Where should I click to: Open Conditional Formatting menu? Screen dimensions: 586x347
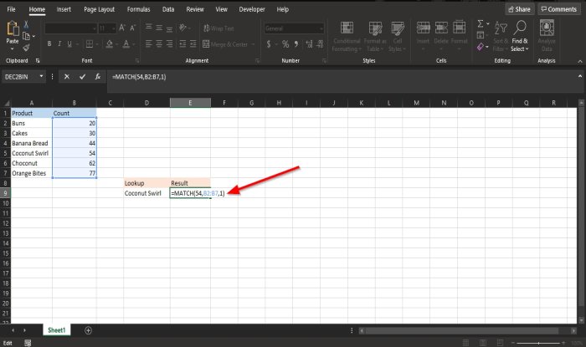click(347, 36)
